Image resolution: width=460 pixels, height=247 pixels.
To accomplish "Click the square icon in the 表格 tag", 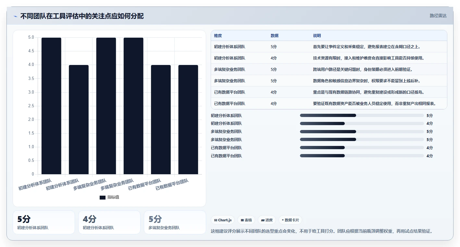I will [242, 220].
